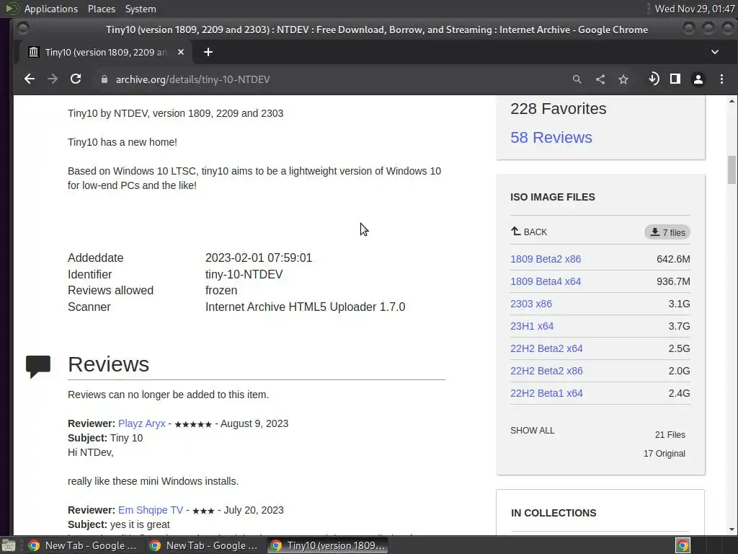Open the System menu

tap(141, 9)
